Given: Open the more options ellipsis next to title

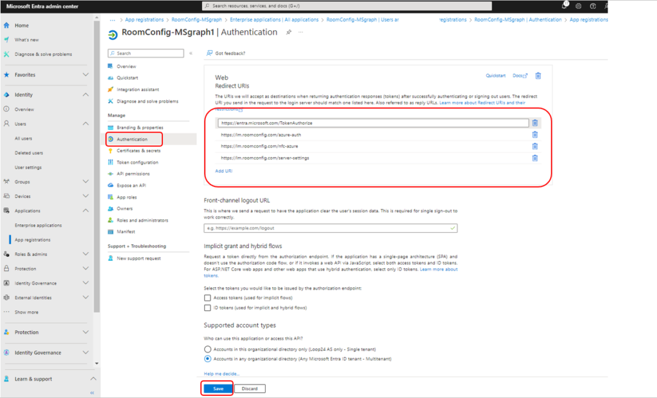Looking at the screenshot, I should pos(300,32).
